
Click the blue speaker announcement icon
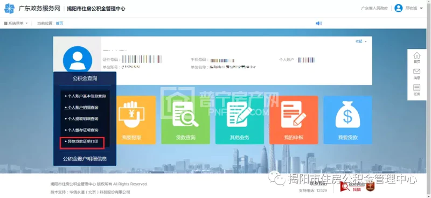[x=318, y=23]
